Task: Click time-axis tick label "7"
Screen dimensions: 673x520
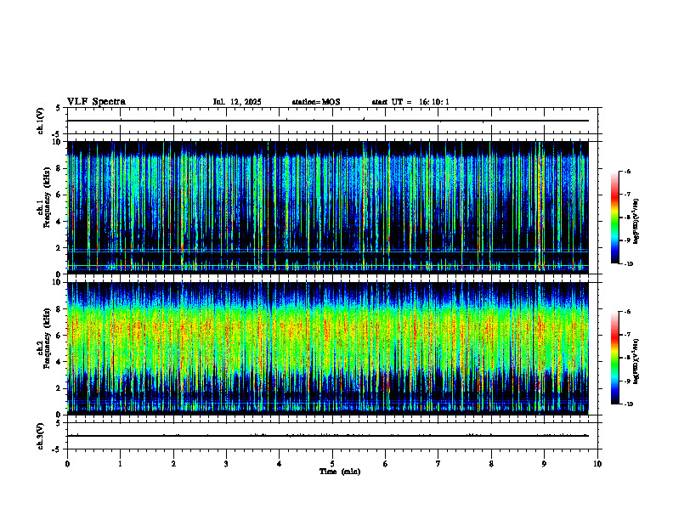Action: pos(438,464)
